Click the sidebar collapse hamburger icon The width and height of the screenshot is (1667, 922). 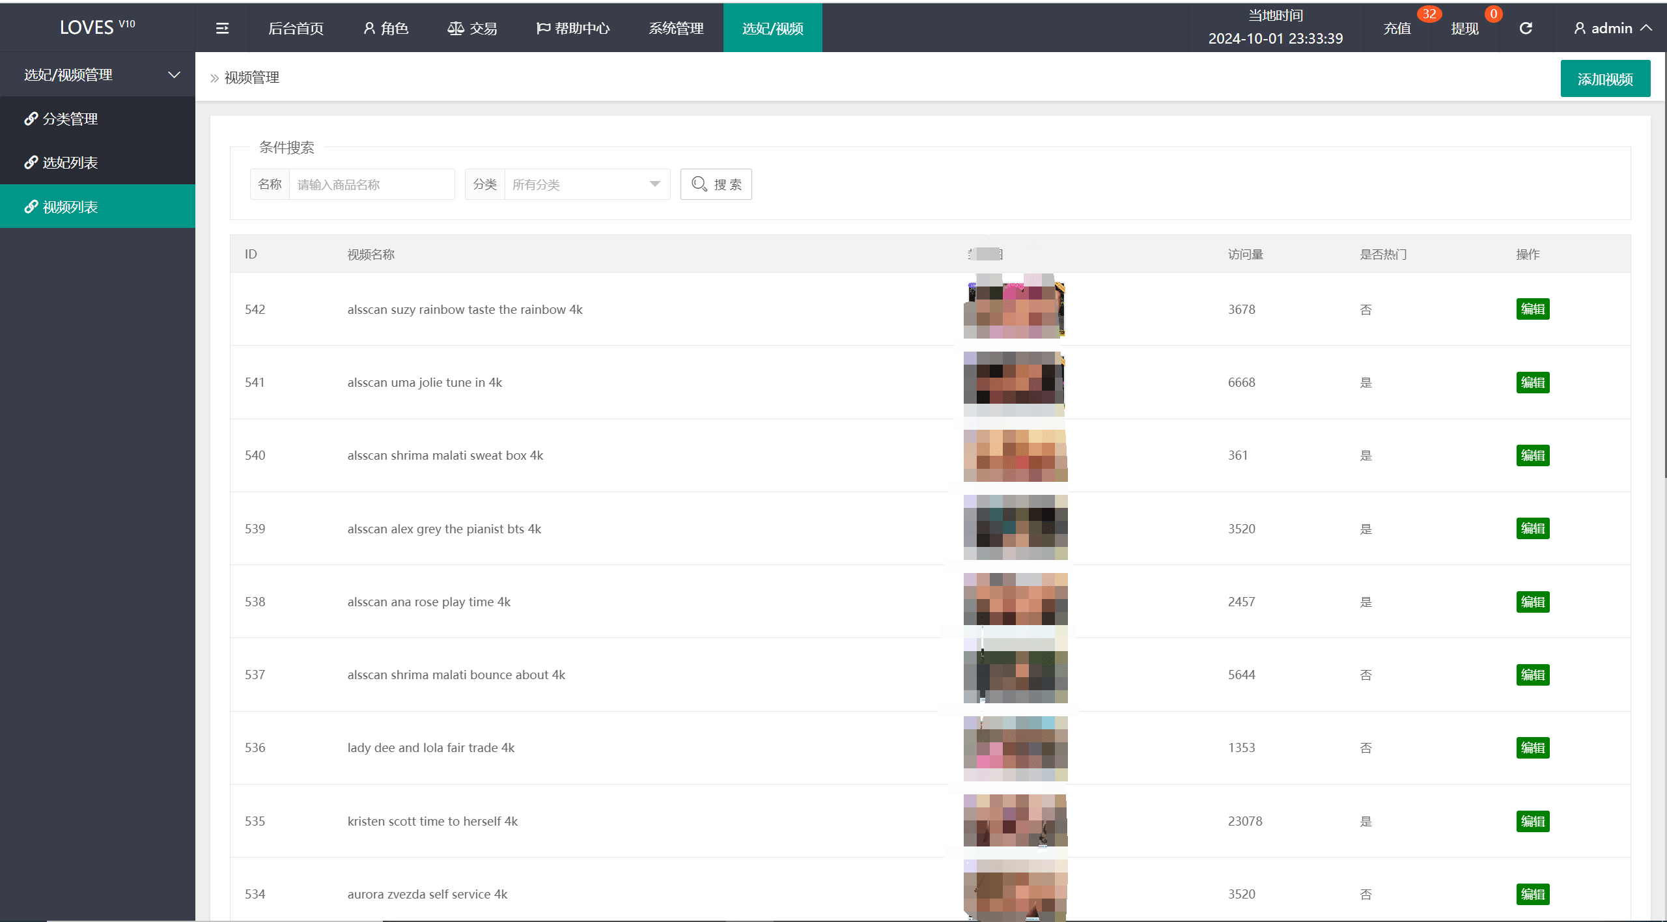click(x=222, y=28)
